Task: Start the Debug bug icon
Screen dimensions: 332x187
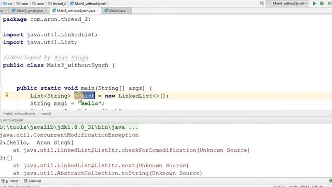Action: (x=322, y=4)
